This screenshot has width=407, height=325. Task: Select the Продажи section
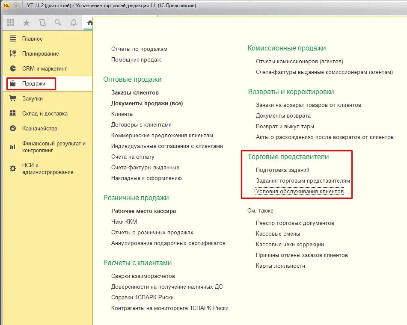pyautogui.click(x=34, y=83)
